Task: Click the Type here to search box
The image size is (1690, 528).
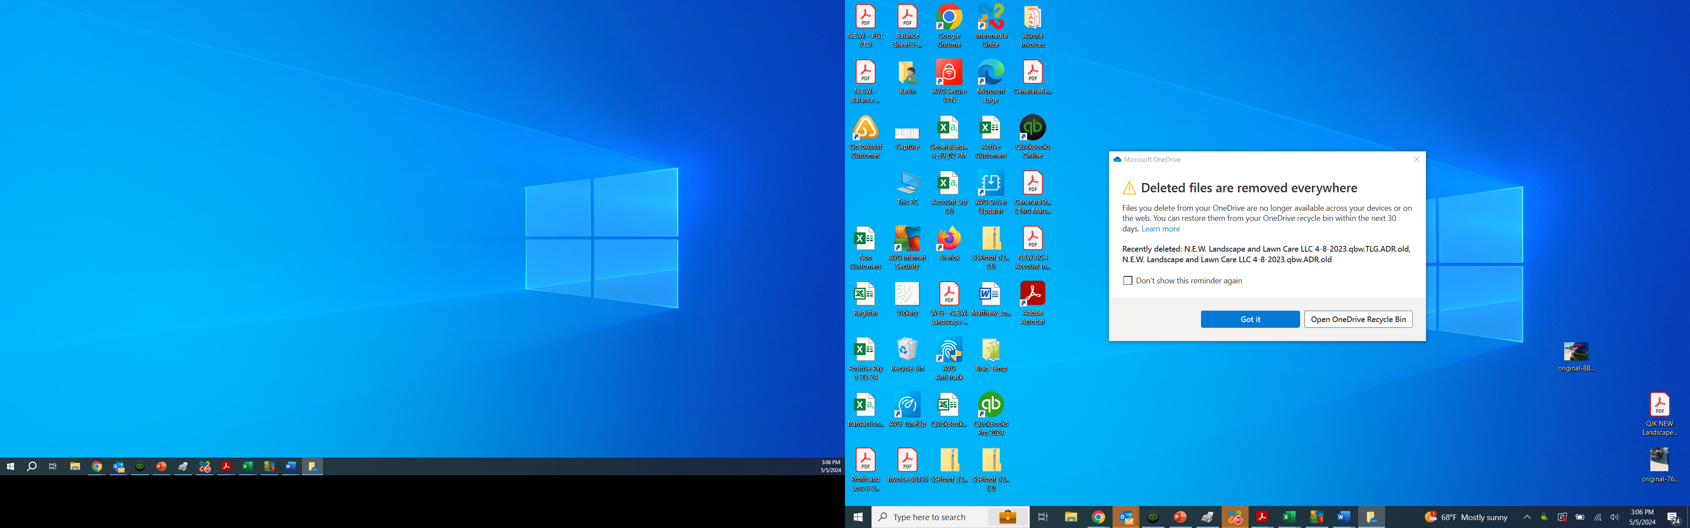Action: tap(938, 517)
